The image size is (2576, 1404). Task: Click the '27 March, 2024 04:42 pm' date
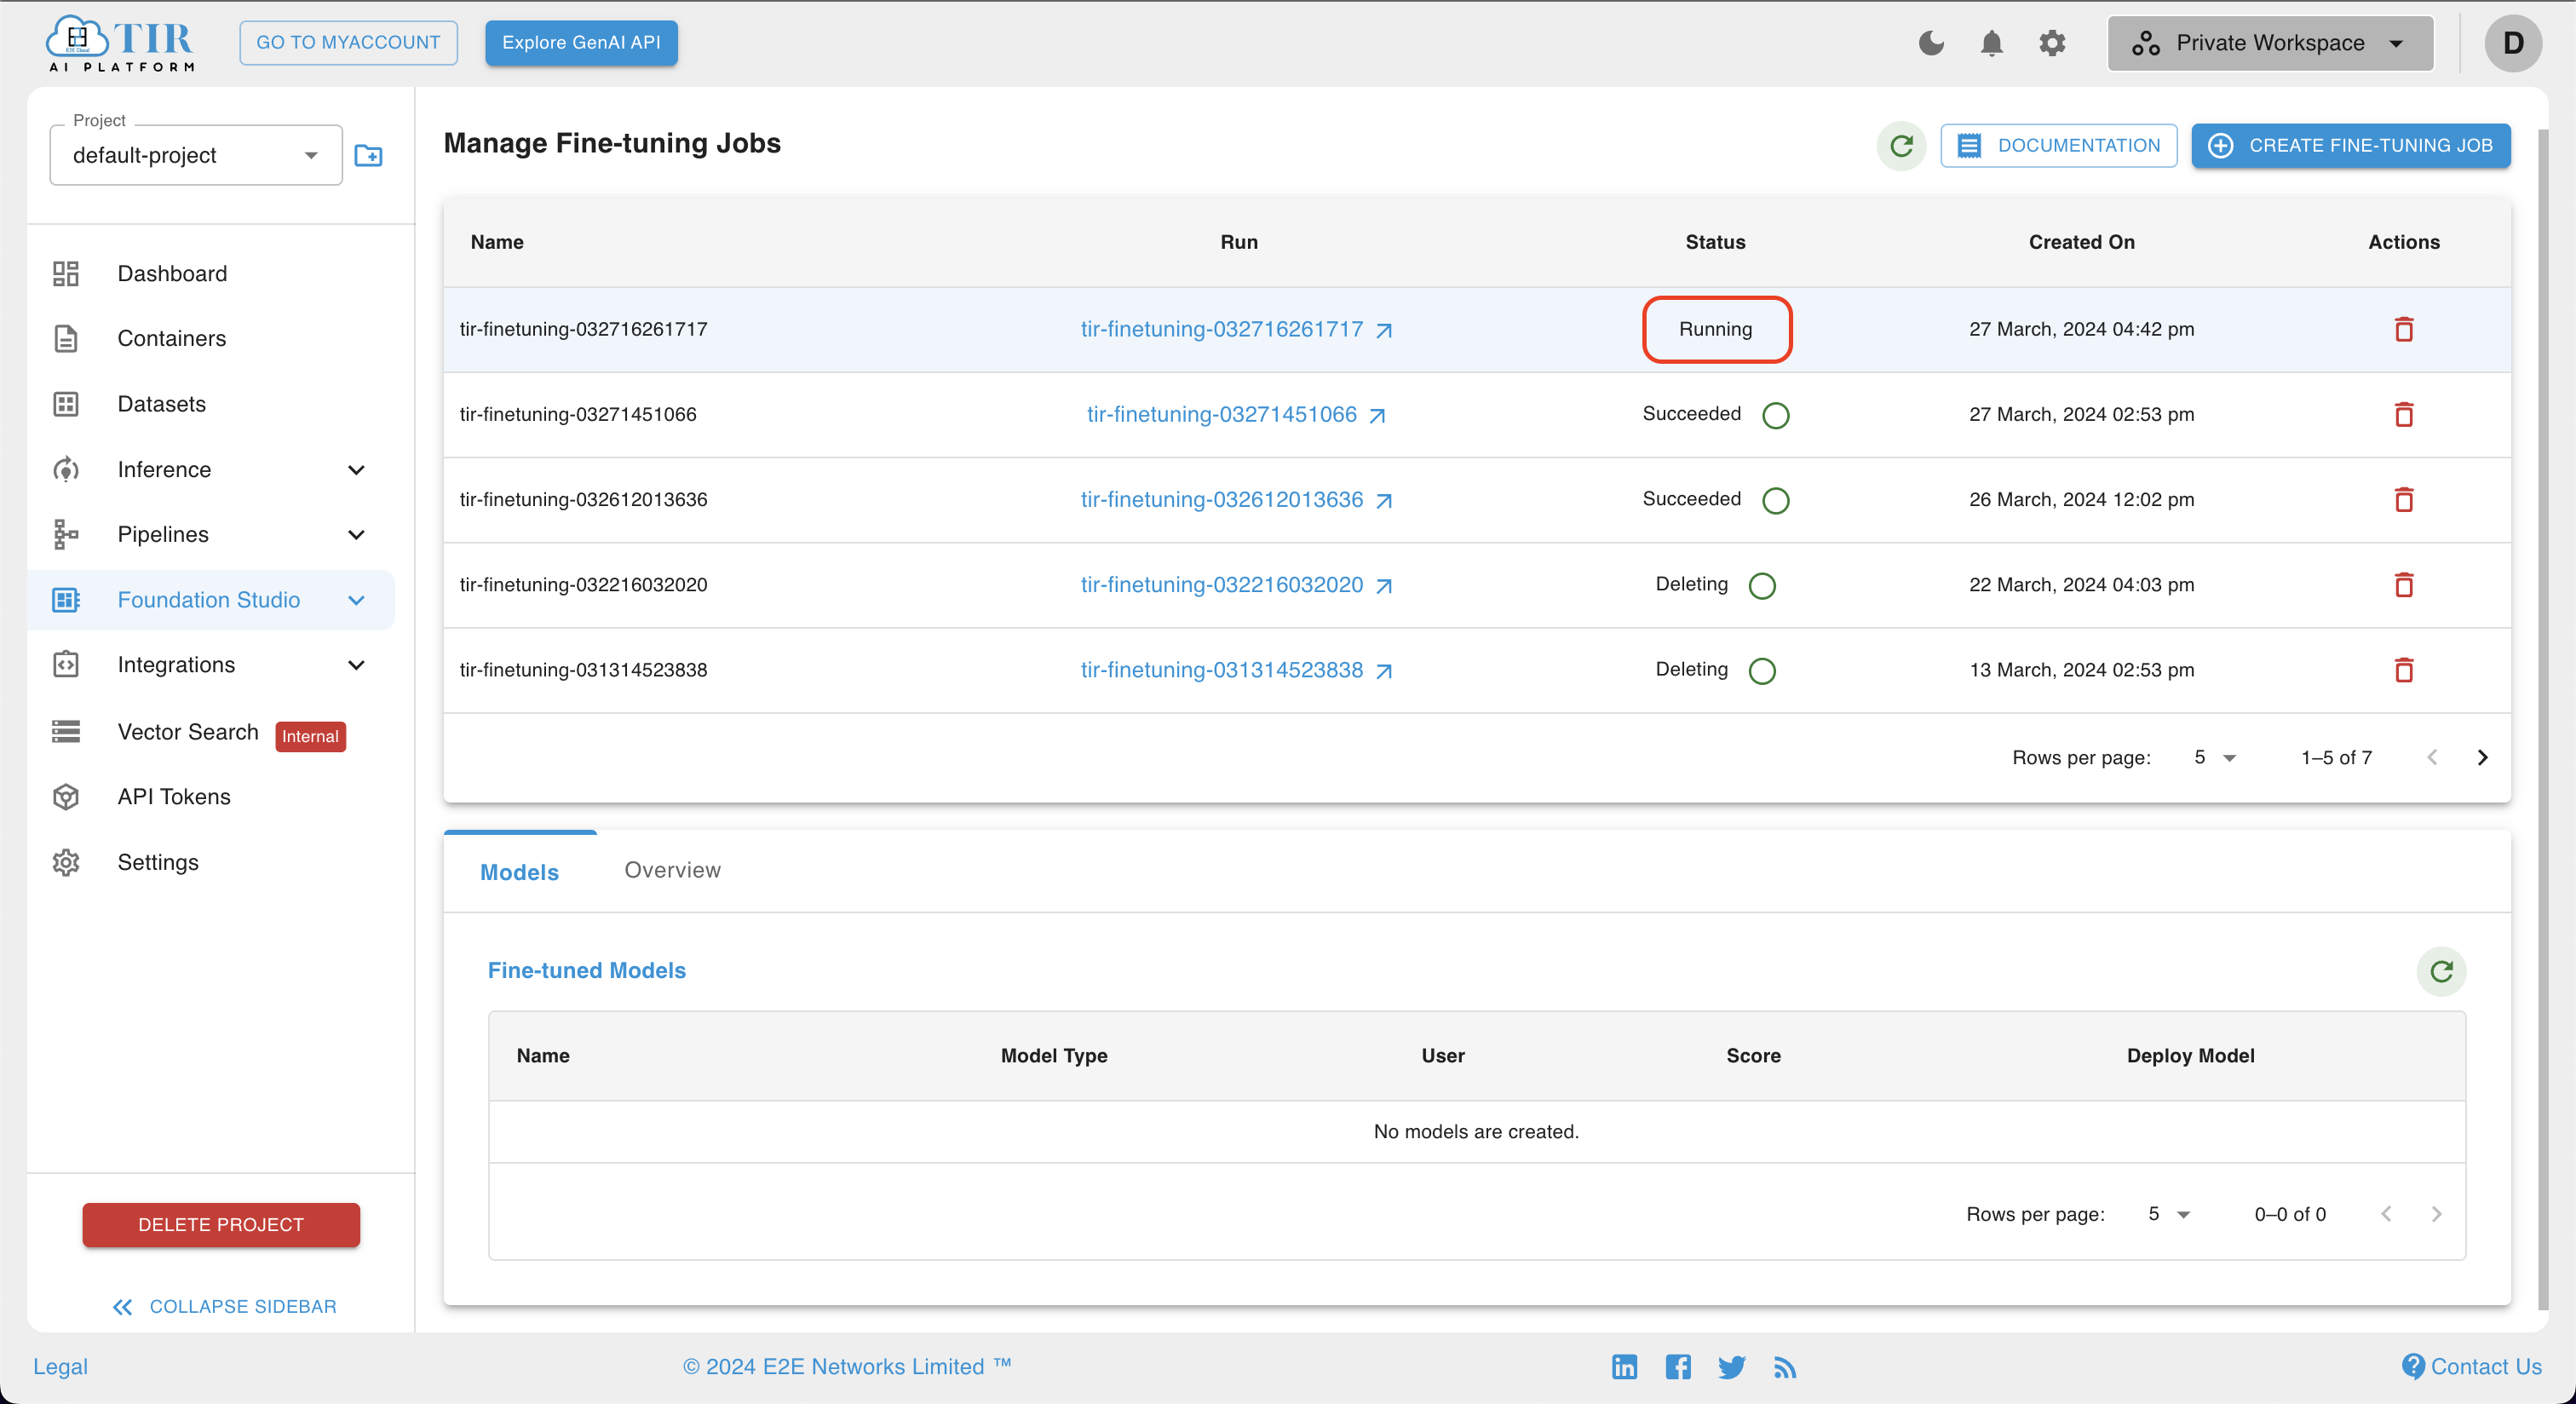tap(2081, 329)
